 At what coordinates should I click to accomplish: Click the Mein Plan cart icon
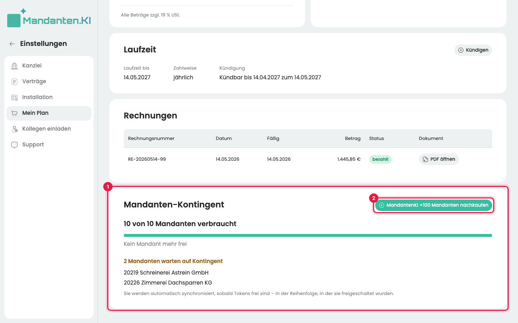click(x=14, y=113)
